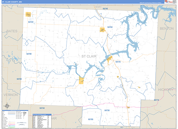Click the HENRY county label
The width and height of the screenshot is (178, 129).
[x=98, y=7]
